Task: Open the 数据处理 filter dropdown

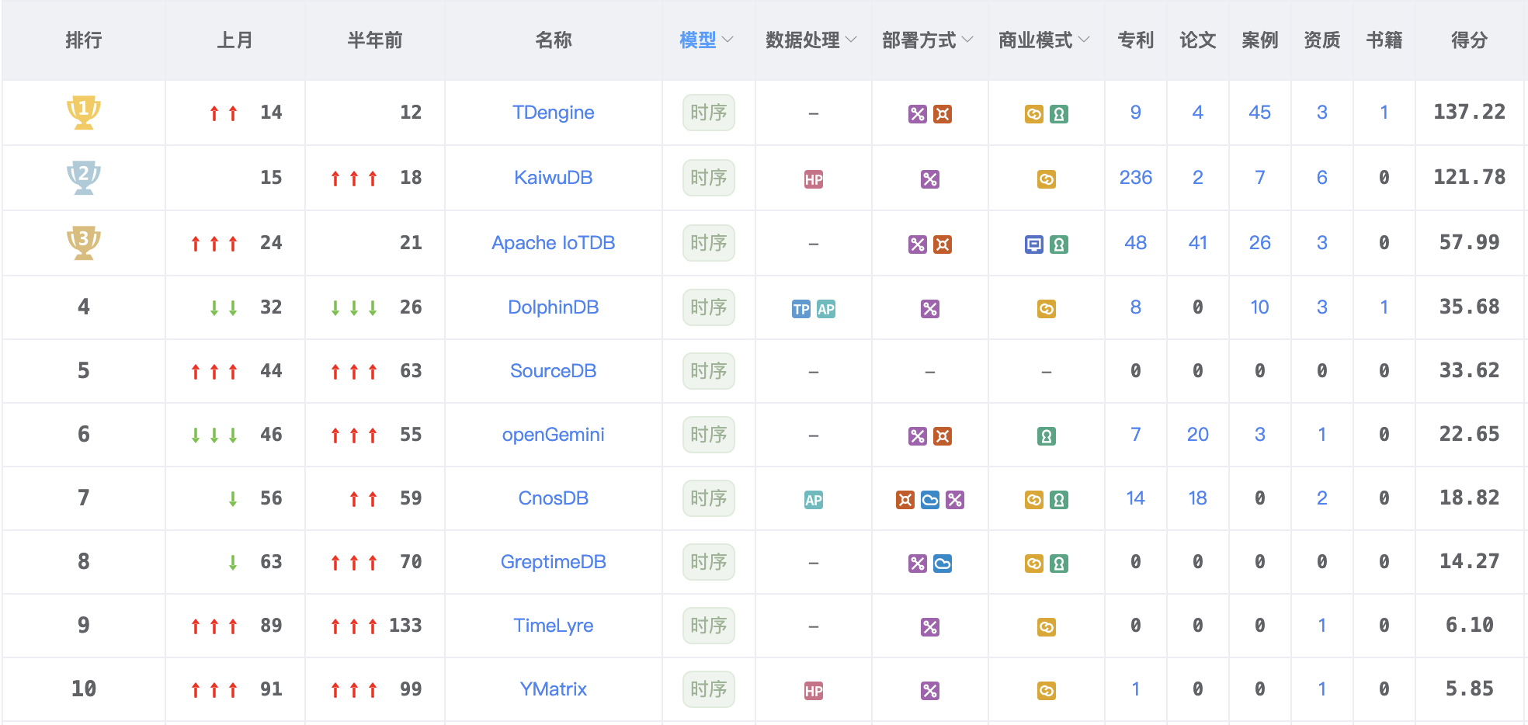Action: pyautogui.click(x=811, y=40)
